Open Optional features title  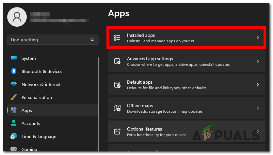tap(144, 129)
